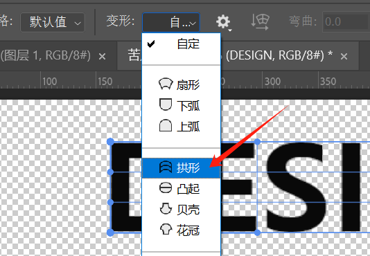Click the upper left-edge warp grid point
This screenshot has width=370, height=256.
pos(110,172)
